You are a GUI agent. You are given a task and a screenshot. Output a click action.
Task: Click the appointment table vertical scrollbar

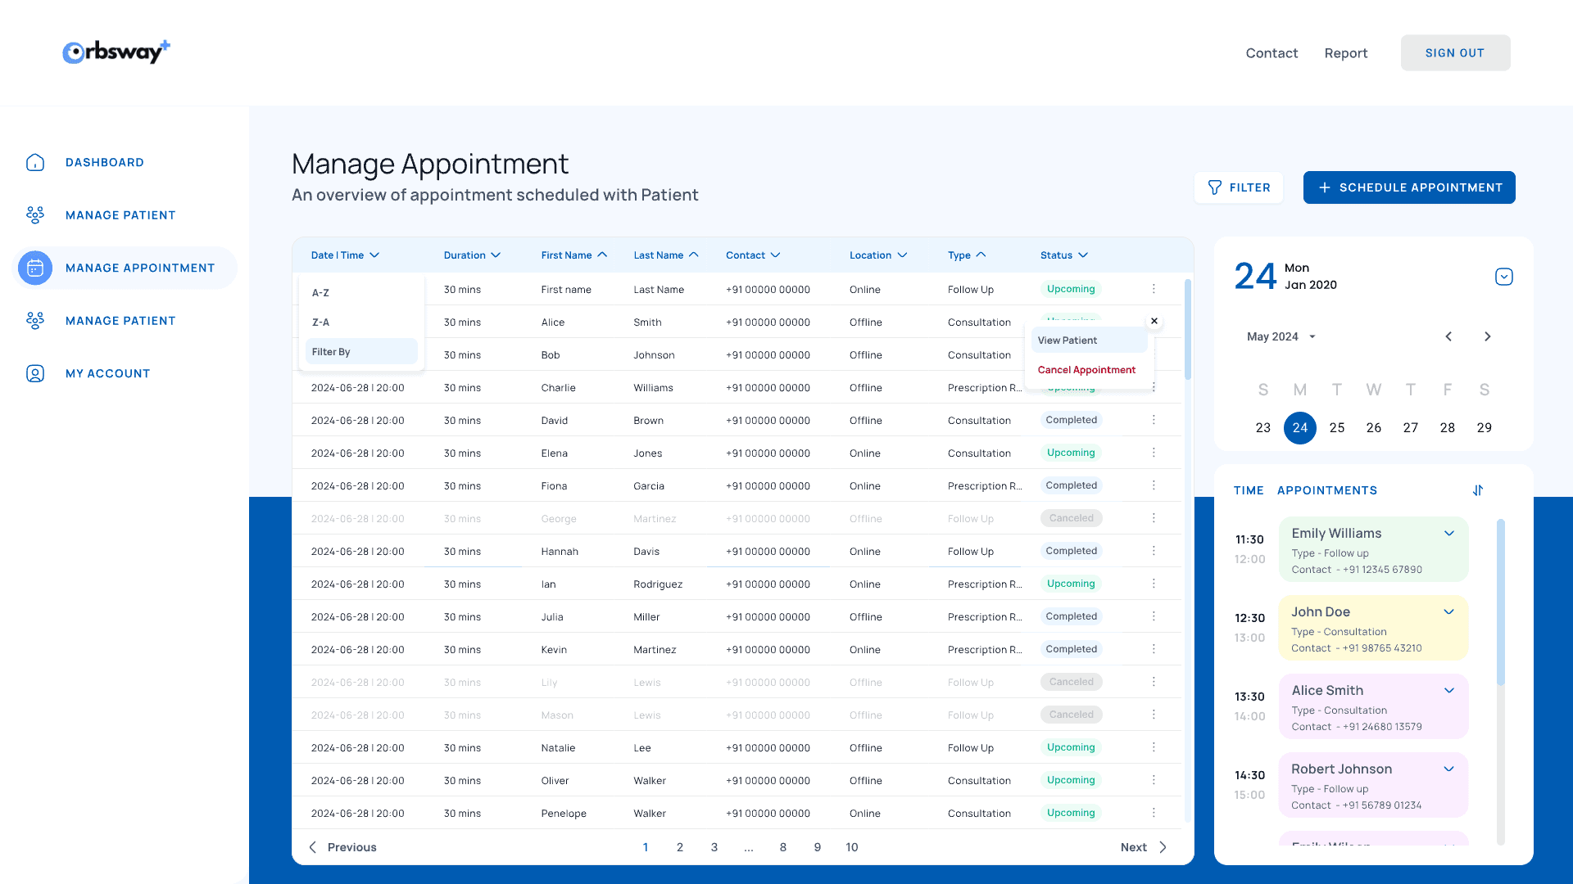pos(1188,330)
